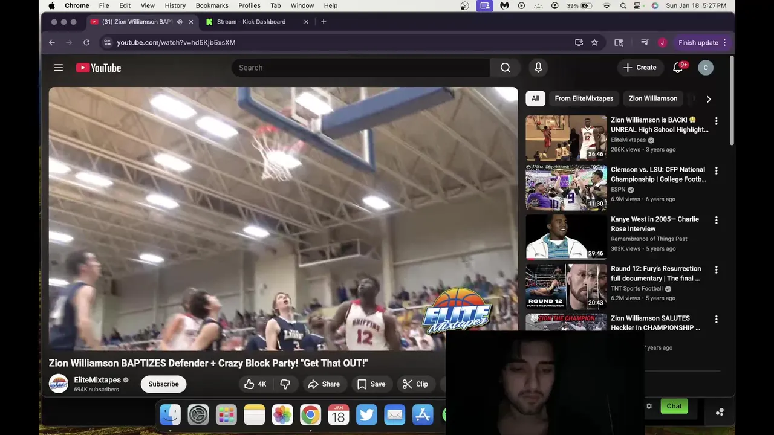The image size is (774, 435).
Task: Open options for Zion Williamson SALUTES video
Action: pos(716,319)
